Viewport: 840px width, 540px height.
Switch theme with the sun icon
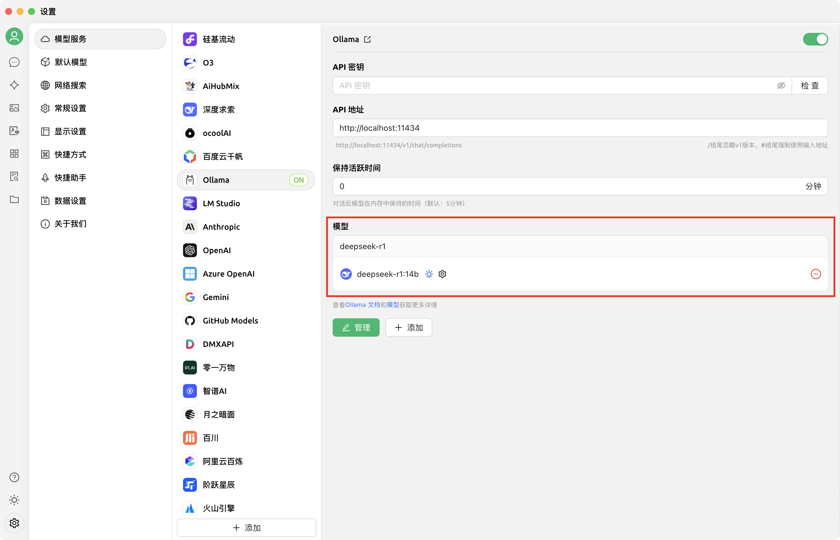(x=14, y=500)
